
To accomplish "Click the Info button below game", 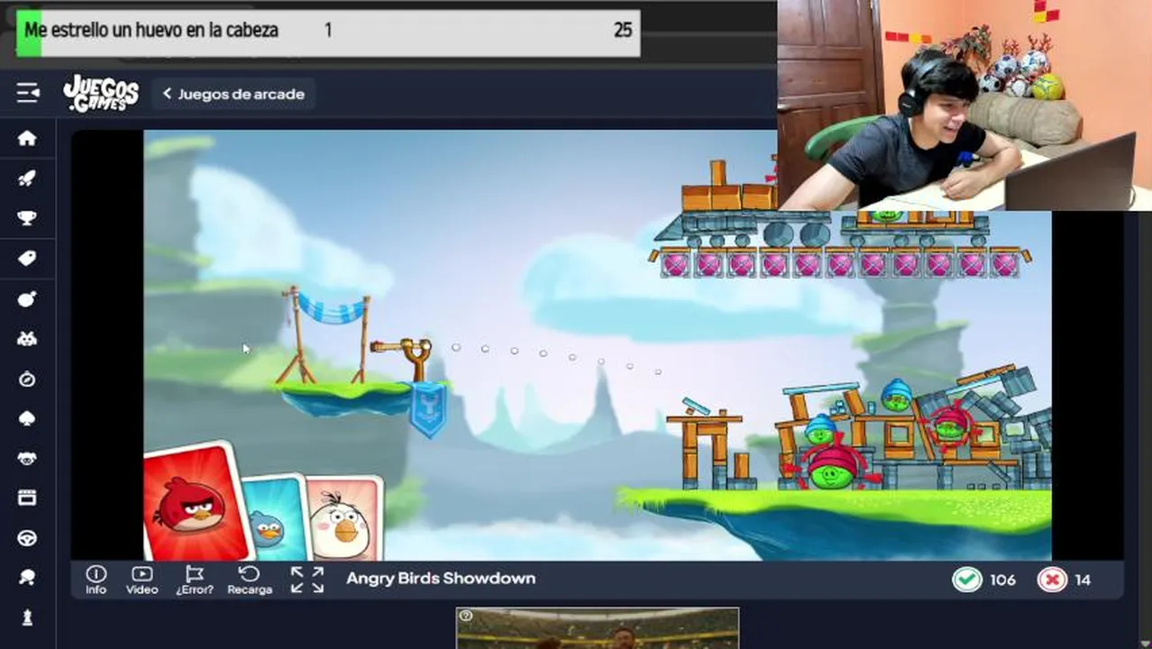I will click(x=96, y=580).
